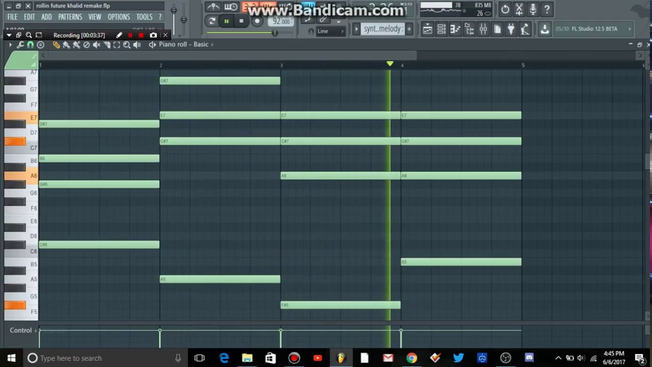The width and height of the screenshot is (652, 367).
Task: Choose the Select marquee tool in piano roll
Action: click(117, 45)
